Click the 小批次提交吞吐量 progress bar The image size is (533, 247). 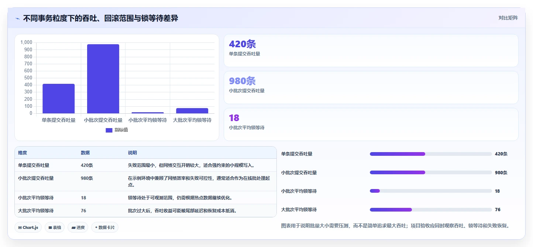(431, 172)
